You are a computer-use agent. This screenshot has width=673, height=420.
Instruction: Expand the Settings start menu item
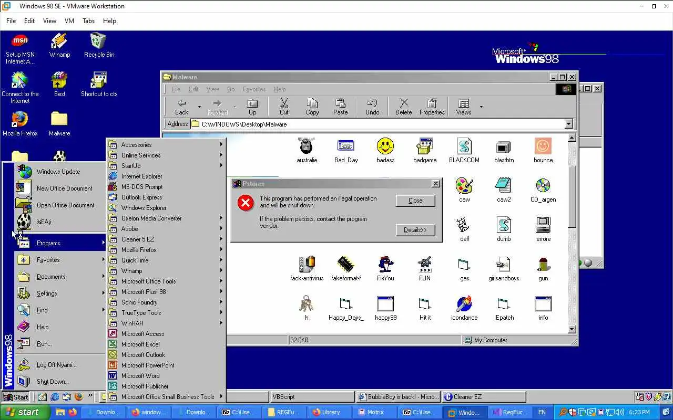(60, 293)
